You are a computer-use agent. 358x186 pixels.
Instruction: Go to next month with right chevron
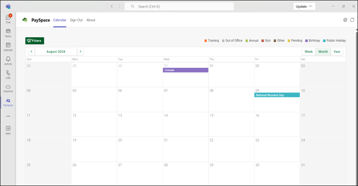pyautogui.click(x=80, y=51)
